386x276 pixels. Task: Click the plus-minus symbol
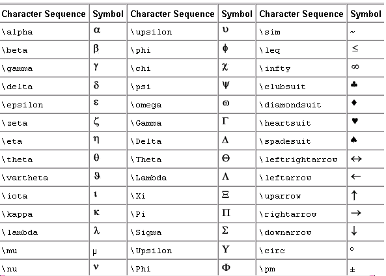tap(352, 269)
